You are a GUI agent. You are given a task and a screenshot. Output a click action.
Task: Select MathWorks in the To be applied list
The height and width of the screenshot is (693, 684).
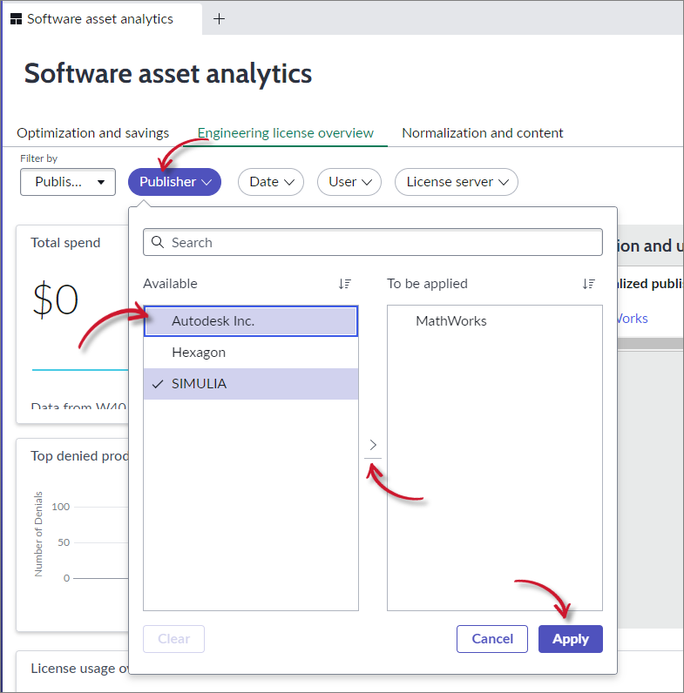pos(495,321)
